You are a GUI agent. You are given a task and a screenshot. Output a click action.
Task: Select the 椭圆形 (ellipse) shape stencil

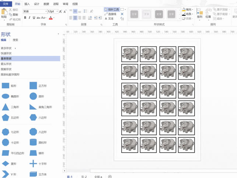6,96
